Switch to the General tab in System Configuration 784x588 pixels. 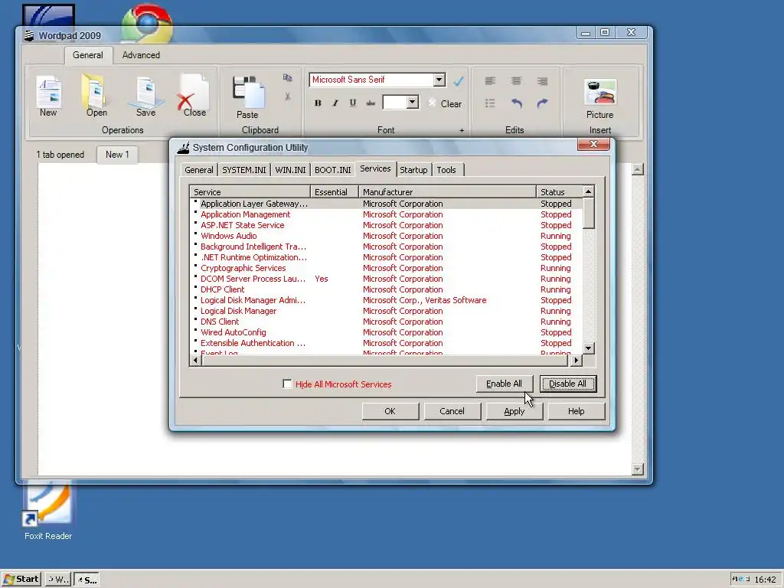[199, 170]
